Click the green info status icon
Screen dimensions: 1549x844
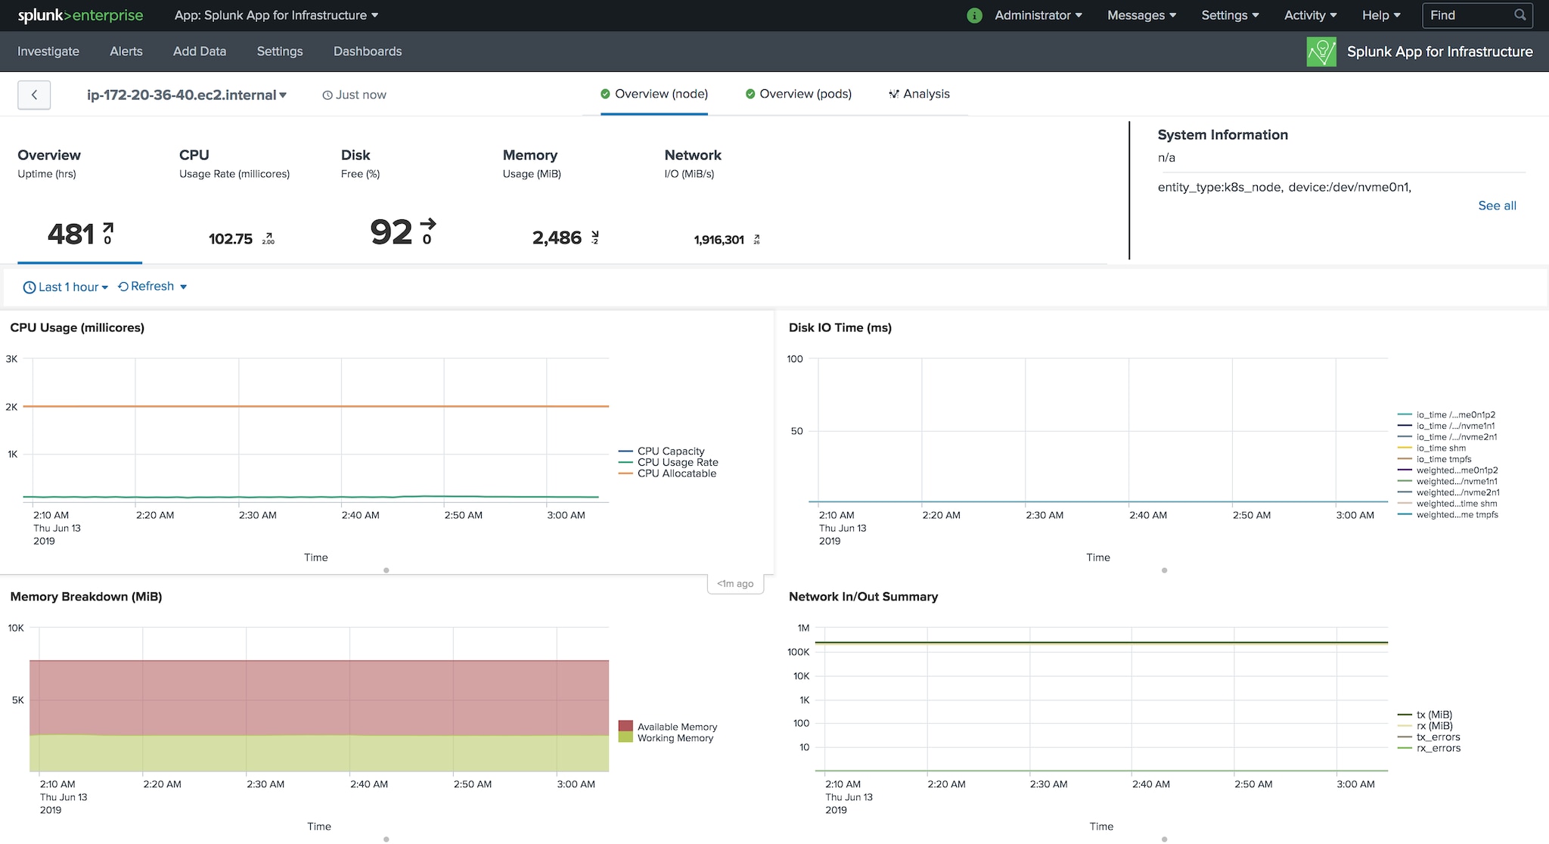pyautogui.click(x=974, y=15)
